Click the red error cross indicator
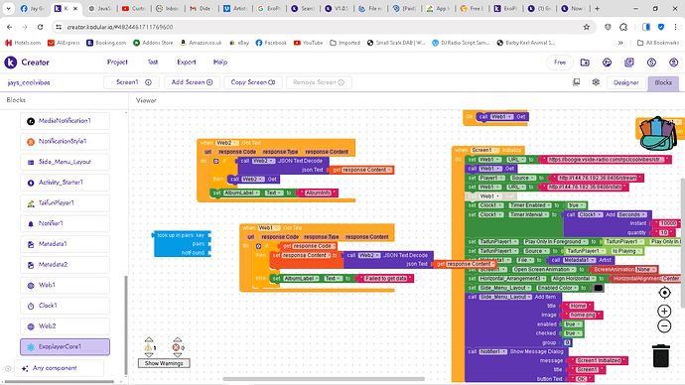This screenshot has width=685, height=385. tap(176, 347)
